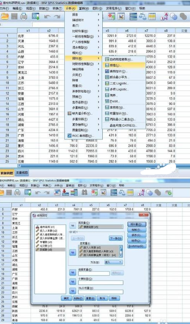Click the go to case icon in the regression dialog window toolbar
Screen dimensions: 190x324
tap(57, 192)
